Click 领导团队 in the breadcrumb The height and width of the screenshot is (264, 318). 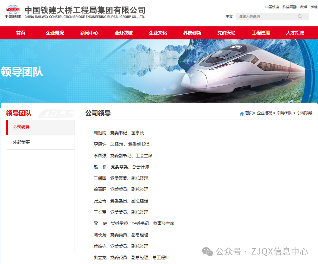click(284, 113)
